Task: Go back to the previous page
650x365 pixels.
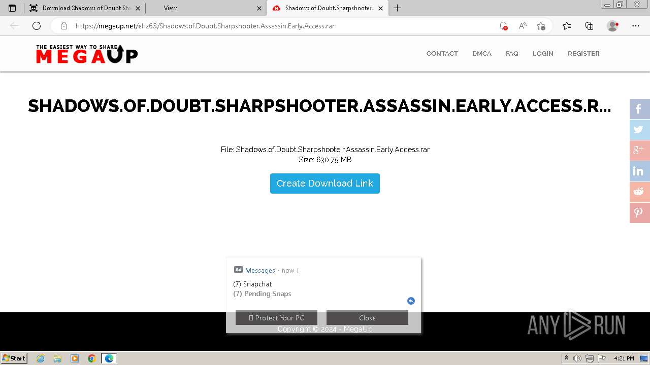Action: click(x=14, y=26)
